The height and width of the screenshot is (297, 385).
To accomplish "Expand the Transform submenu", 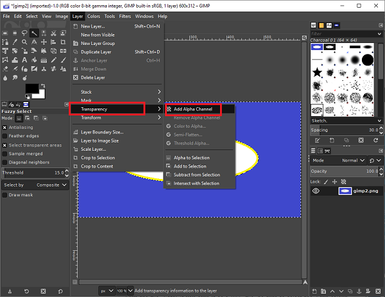I will pyautogui.click(x=117, y=117).
